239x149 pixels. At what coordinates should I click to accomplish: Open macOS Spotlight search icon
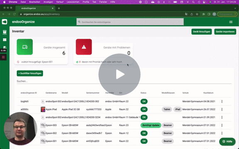[193, 2]
